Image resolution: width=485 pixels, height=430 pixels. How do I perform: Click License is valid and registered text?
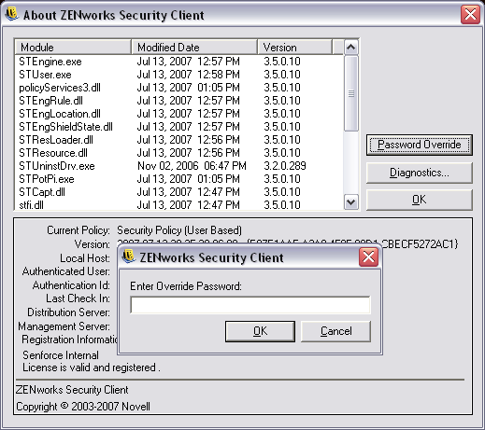tap(92, 368)
